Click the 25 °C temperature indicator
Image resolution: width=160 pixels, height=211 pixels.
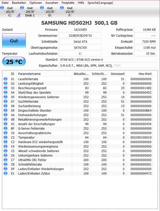(x=14, y=61)
